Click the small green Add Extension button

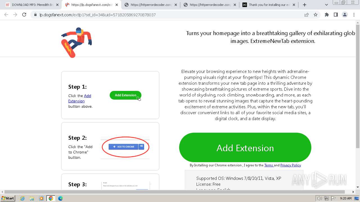point(125,95)
